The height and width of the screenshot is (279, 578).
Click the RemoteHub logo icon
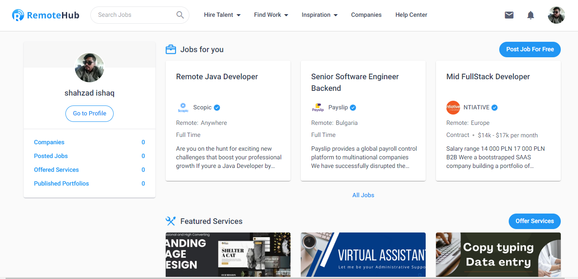point(18,15)
